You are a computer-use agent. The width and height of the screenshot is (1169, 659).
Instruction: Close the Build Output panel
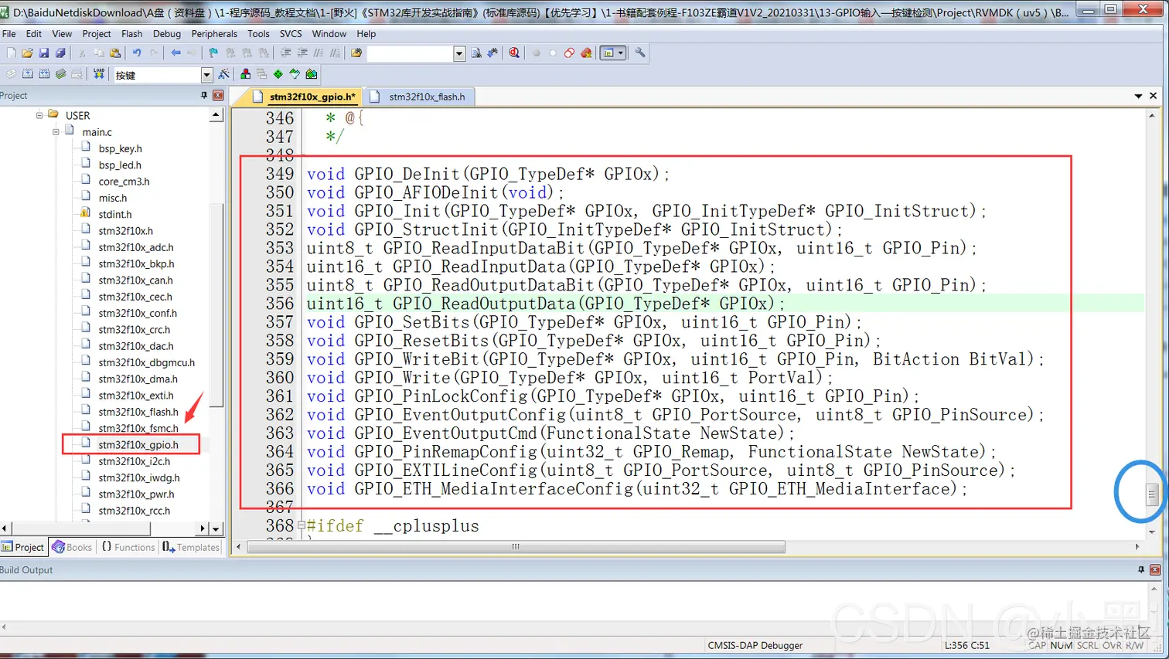(1155, 569)
